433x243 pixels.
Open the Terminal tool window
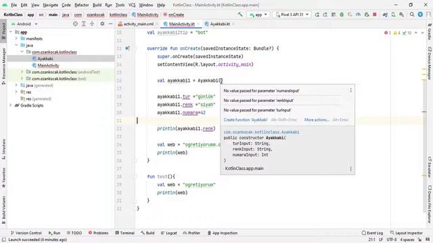coord(124,233)
